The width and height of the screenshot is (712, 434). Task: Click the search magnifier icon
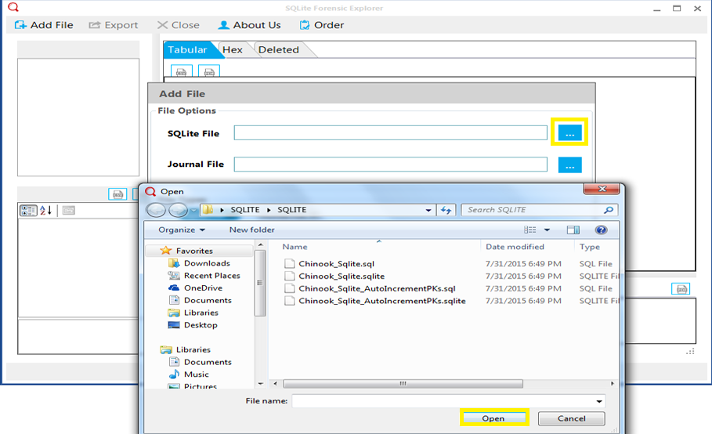coord(609,210)
